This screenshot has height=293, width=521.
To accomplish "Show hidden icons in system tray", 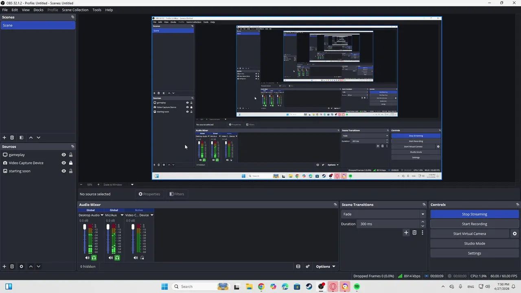I will pos(443,286).
